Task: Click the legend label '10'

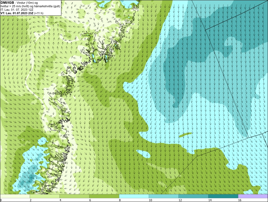Action: (x=150, y=200)
